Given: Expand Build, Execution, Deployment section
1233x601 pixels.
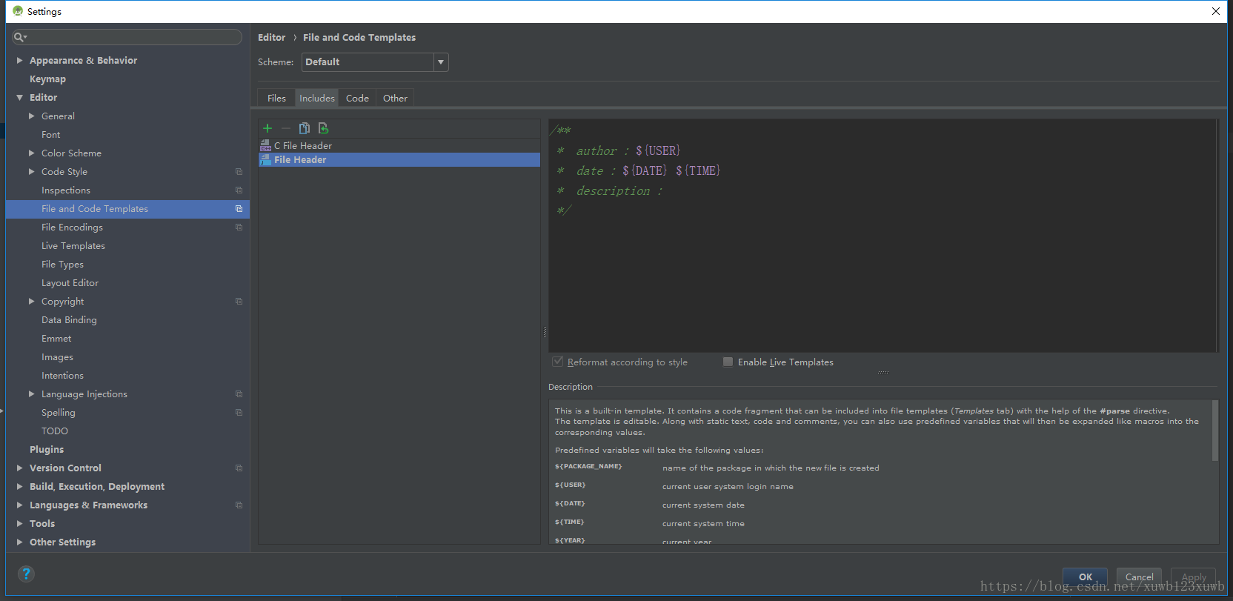Looking at the screenshot, I should 20,487.
